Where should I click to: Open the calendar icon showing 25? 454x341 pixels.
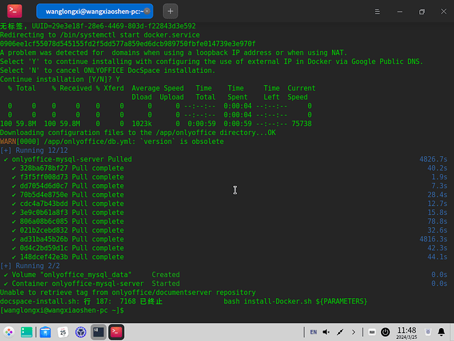[63, 332]
